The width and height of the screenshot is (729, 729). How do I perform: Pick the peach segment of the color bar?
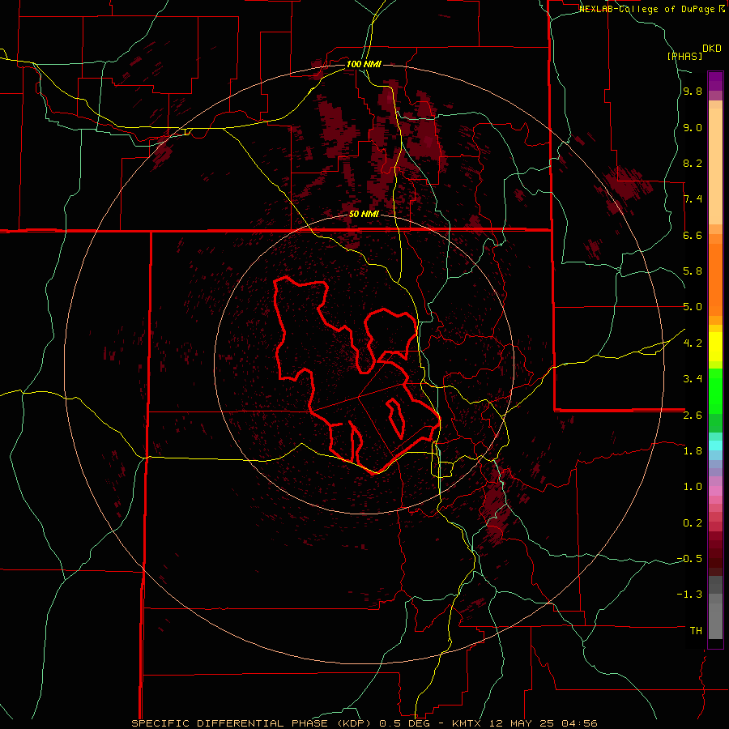click(x=715, y=166)
